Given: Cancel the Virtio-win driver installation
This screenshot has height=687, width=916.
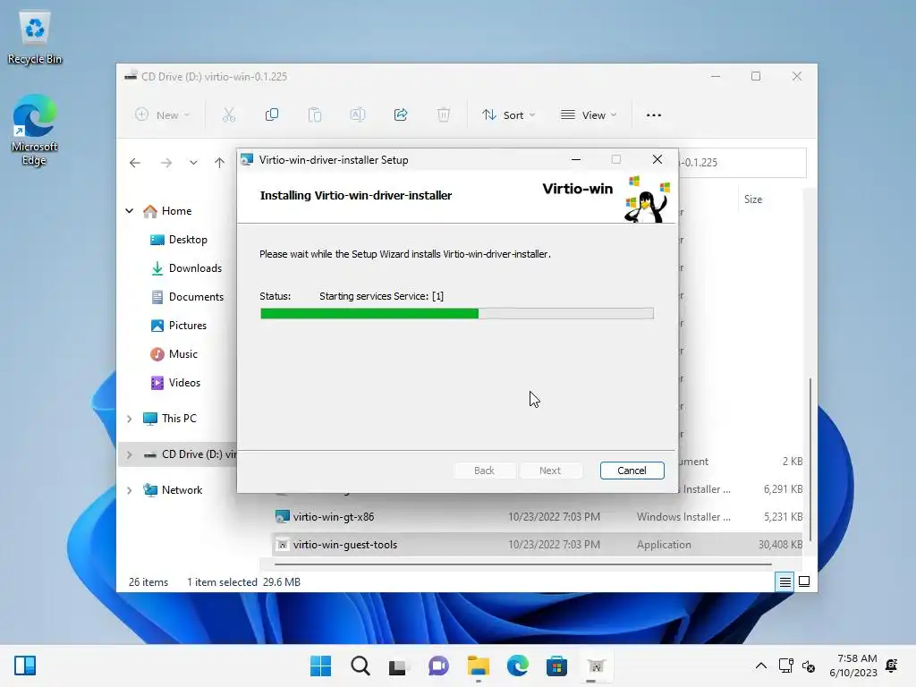Looking at the screenshot, I should [632, 471].
